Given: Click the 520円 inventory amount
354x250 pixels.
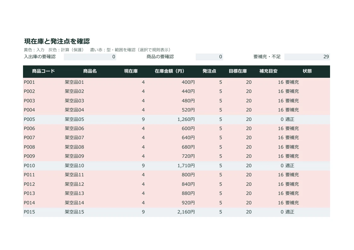Looking at the screenshot, I should tap(188, 110).
